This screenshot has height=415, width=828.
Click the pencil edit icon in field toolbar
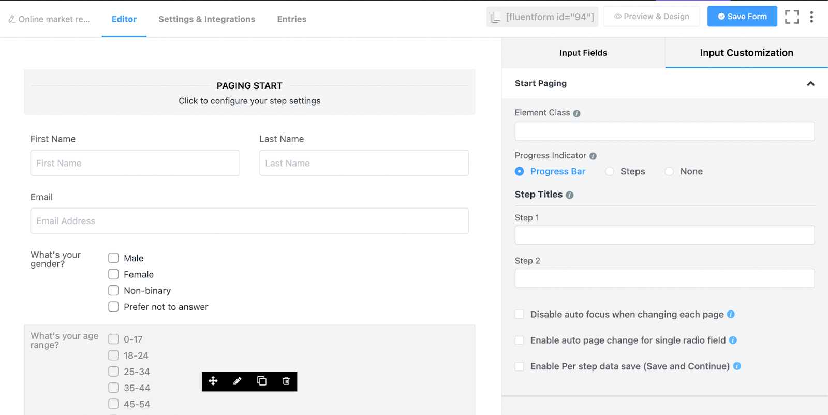[x=238, y=381]
